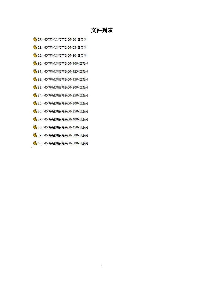This screenshot has width=204, height=289.
Task: Click the part icon beside item 40
Action: pos(35,143)
